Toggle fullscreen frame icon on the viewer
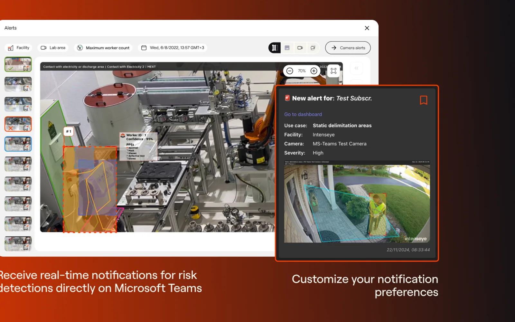 [333, 71]
